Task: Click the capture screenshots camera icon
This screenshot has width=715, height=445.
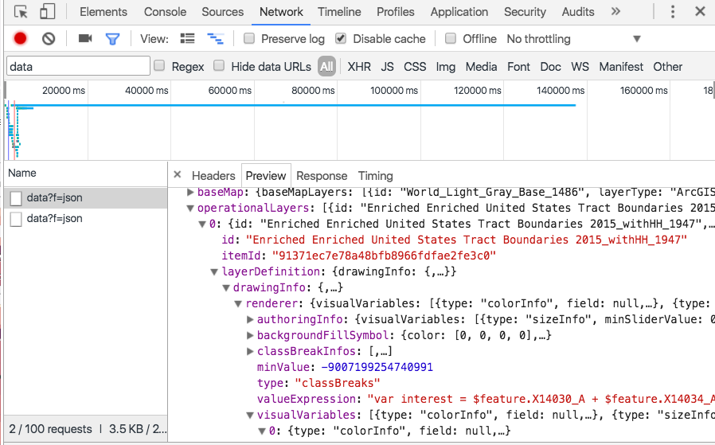Action: (85, 39)
